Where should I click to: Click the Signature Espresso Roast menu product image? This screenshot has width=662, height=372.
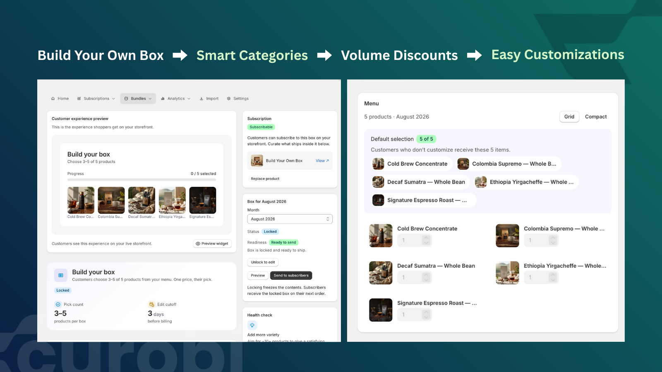381,310
